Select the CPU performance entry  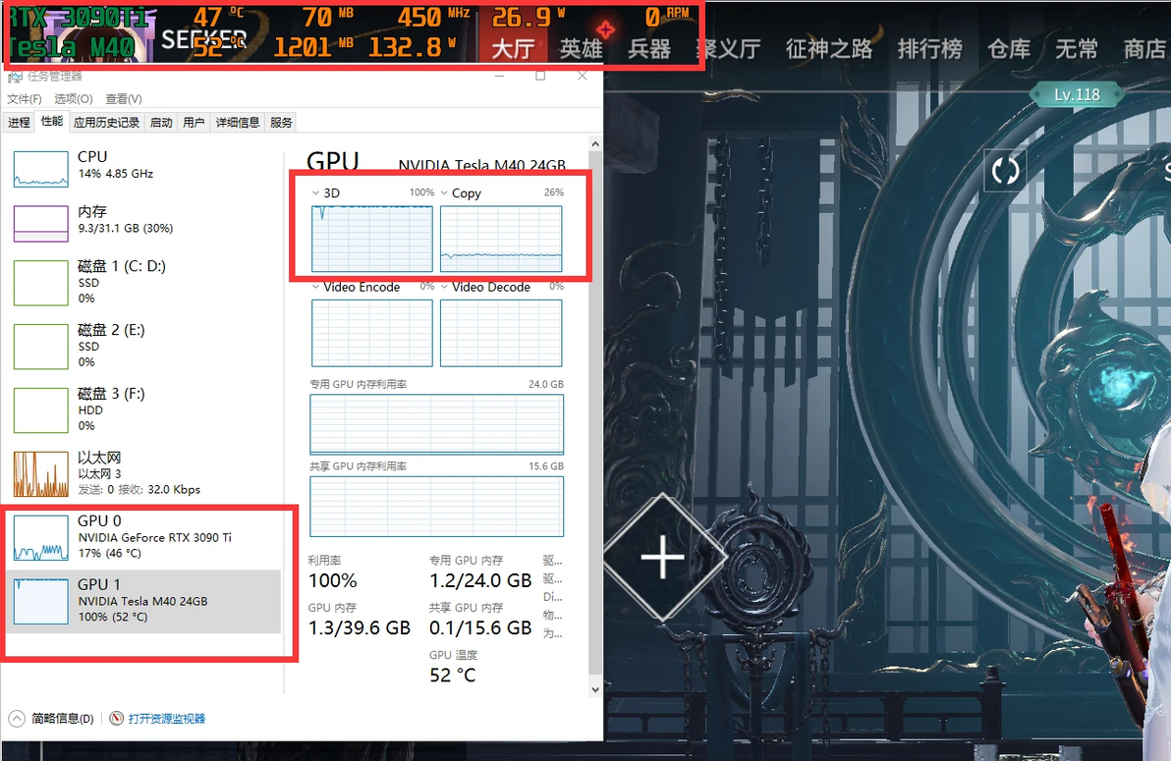(x=144, y=167)
